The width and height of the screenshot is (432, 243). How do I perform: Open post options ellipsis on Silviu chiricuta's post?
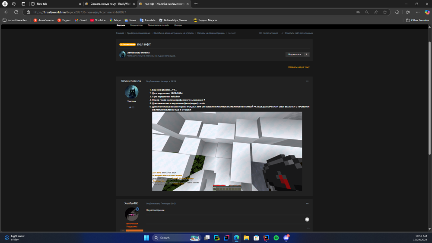pos(307,81)
